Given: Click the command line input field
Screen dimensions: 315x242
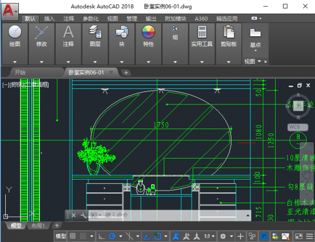Looking at the screenshot, I should pyautogui.click(x=157, y=215).
